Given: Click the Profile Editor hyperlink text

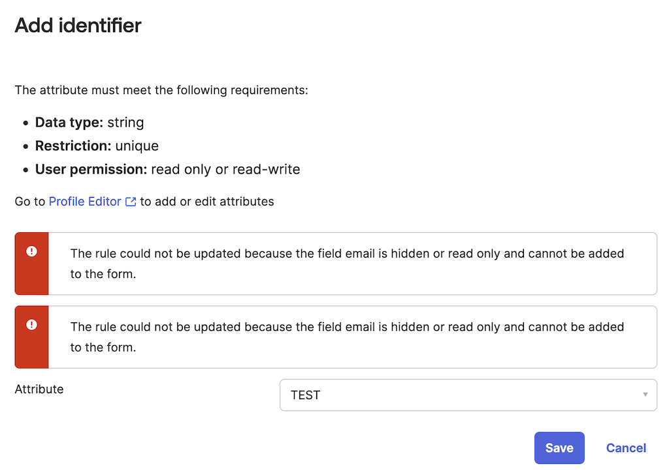Looking at the screenshot, I should 85,202.
